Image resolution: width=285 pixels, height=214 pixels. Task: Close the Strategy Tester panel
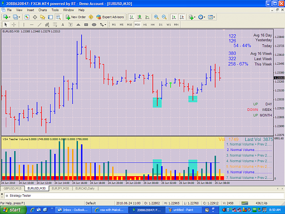[2, 194]
